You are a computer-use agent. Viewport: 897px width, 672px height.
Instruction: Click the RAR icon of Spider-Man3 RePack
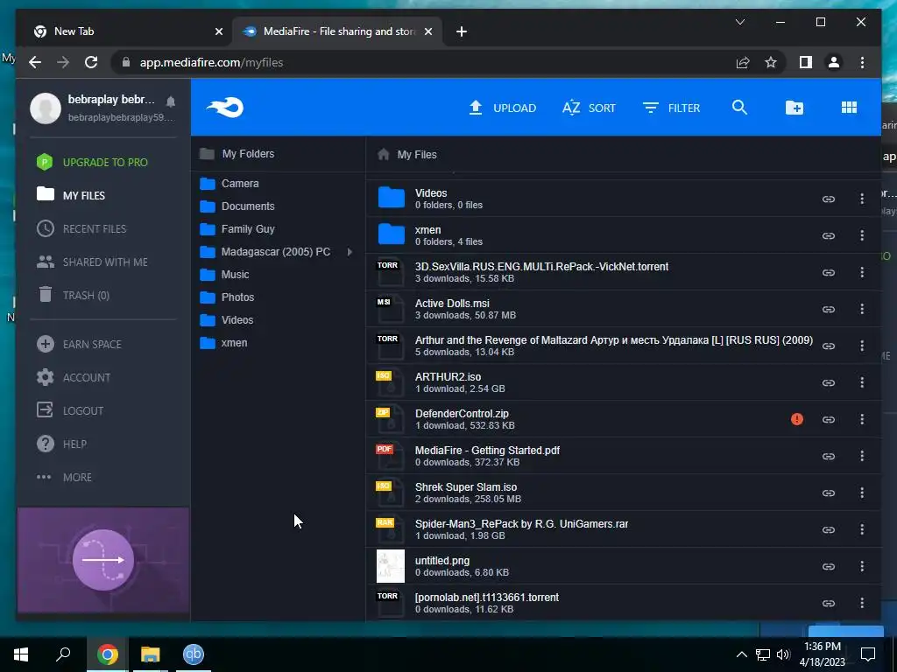(x=391, y=529)
